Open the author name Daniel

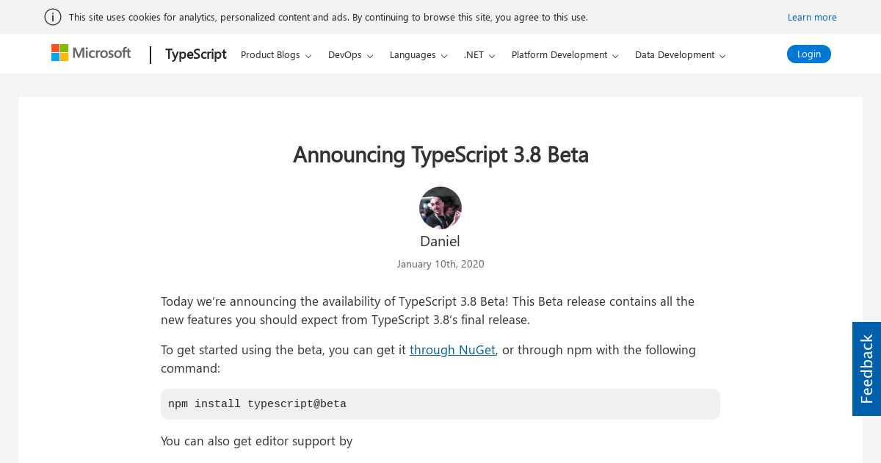[x=440, y=241]
